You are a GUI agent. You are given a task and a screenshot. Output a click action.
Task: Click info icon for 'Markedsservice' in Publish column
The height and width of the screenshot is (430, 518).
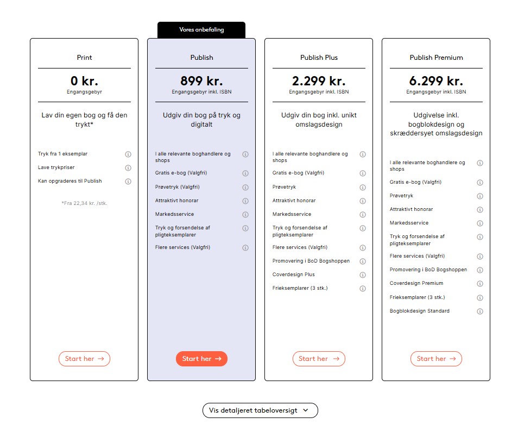point(245,215)
